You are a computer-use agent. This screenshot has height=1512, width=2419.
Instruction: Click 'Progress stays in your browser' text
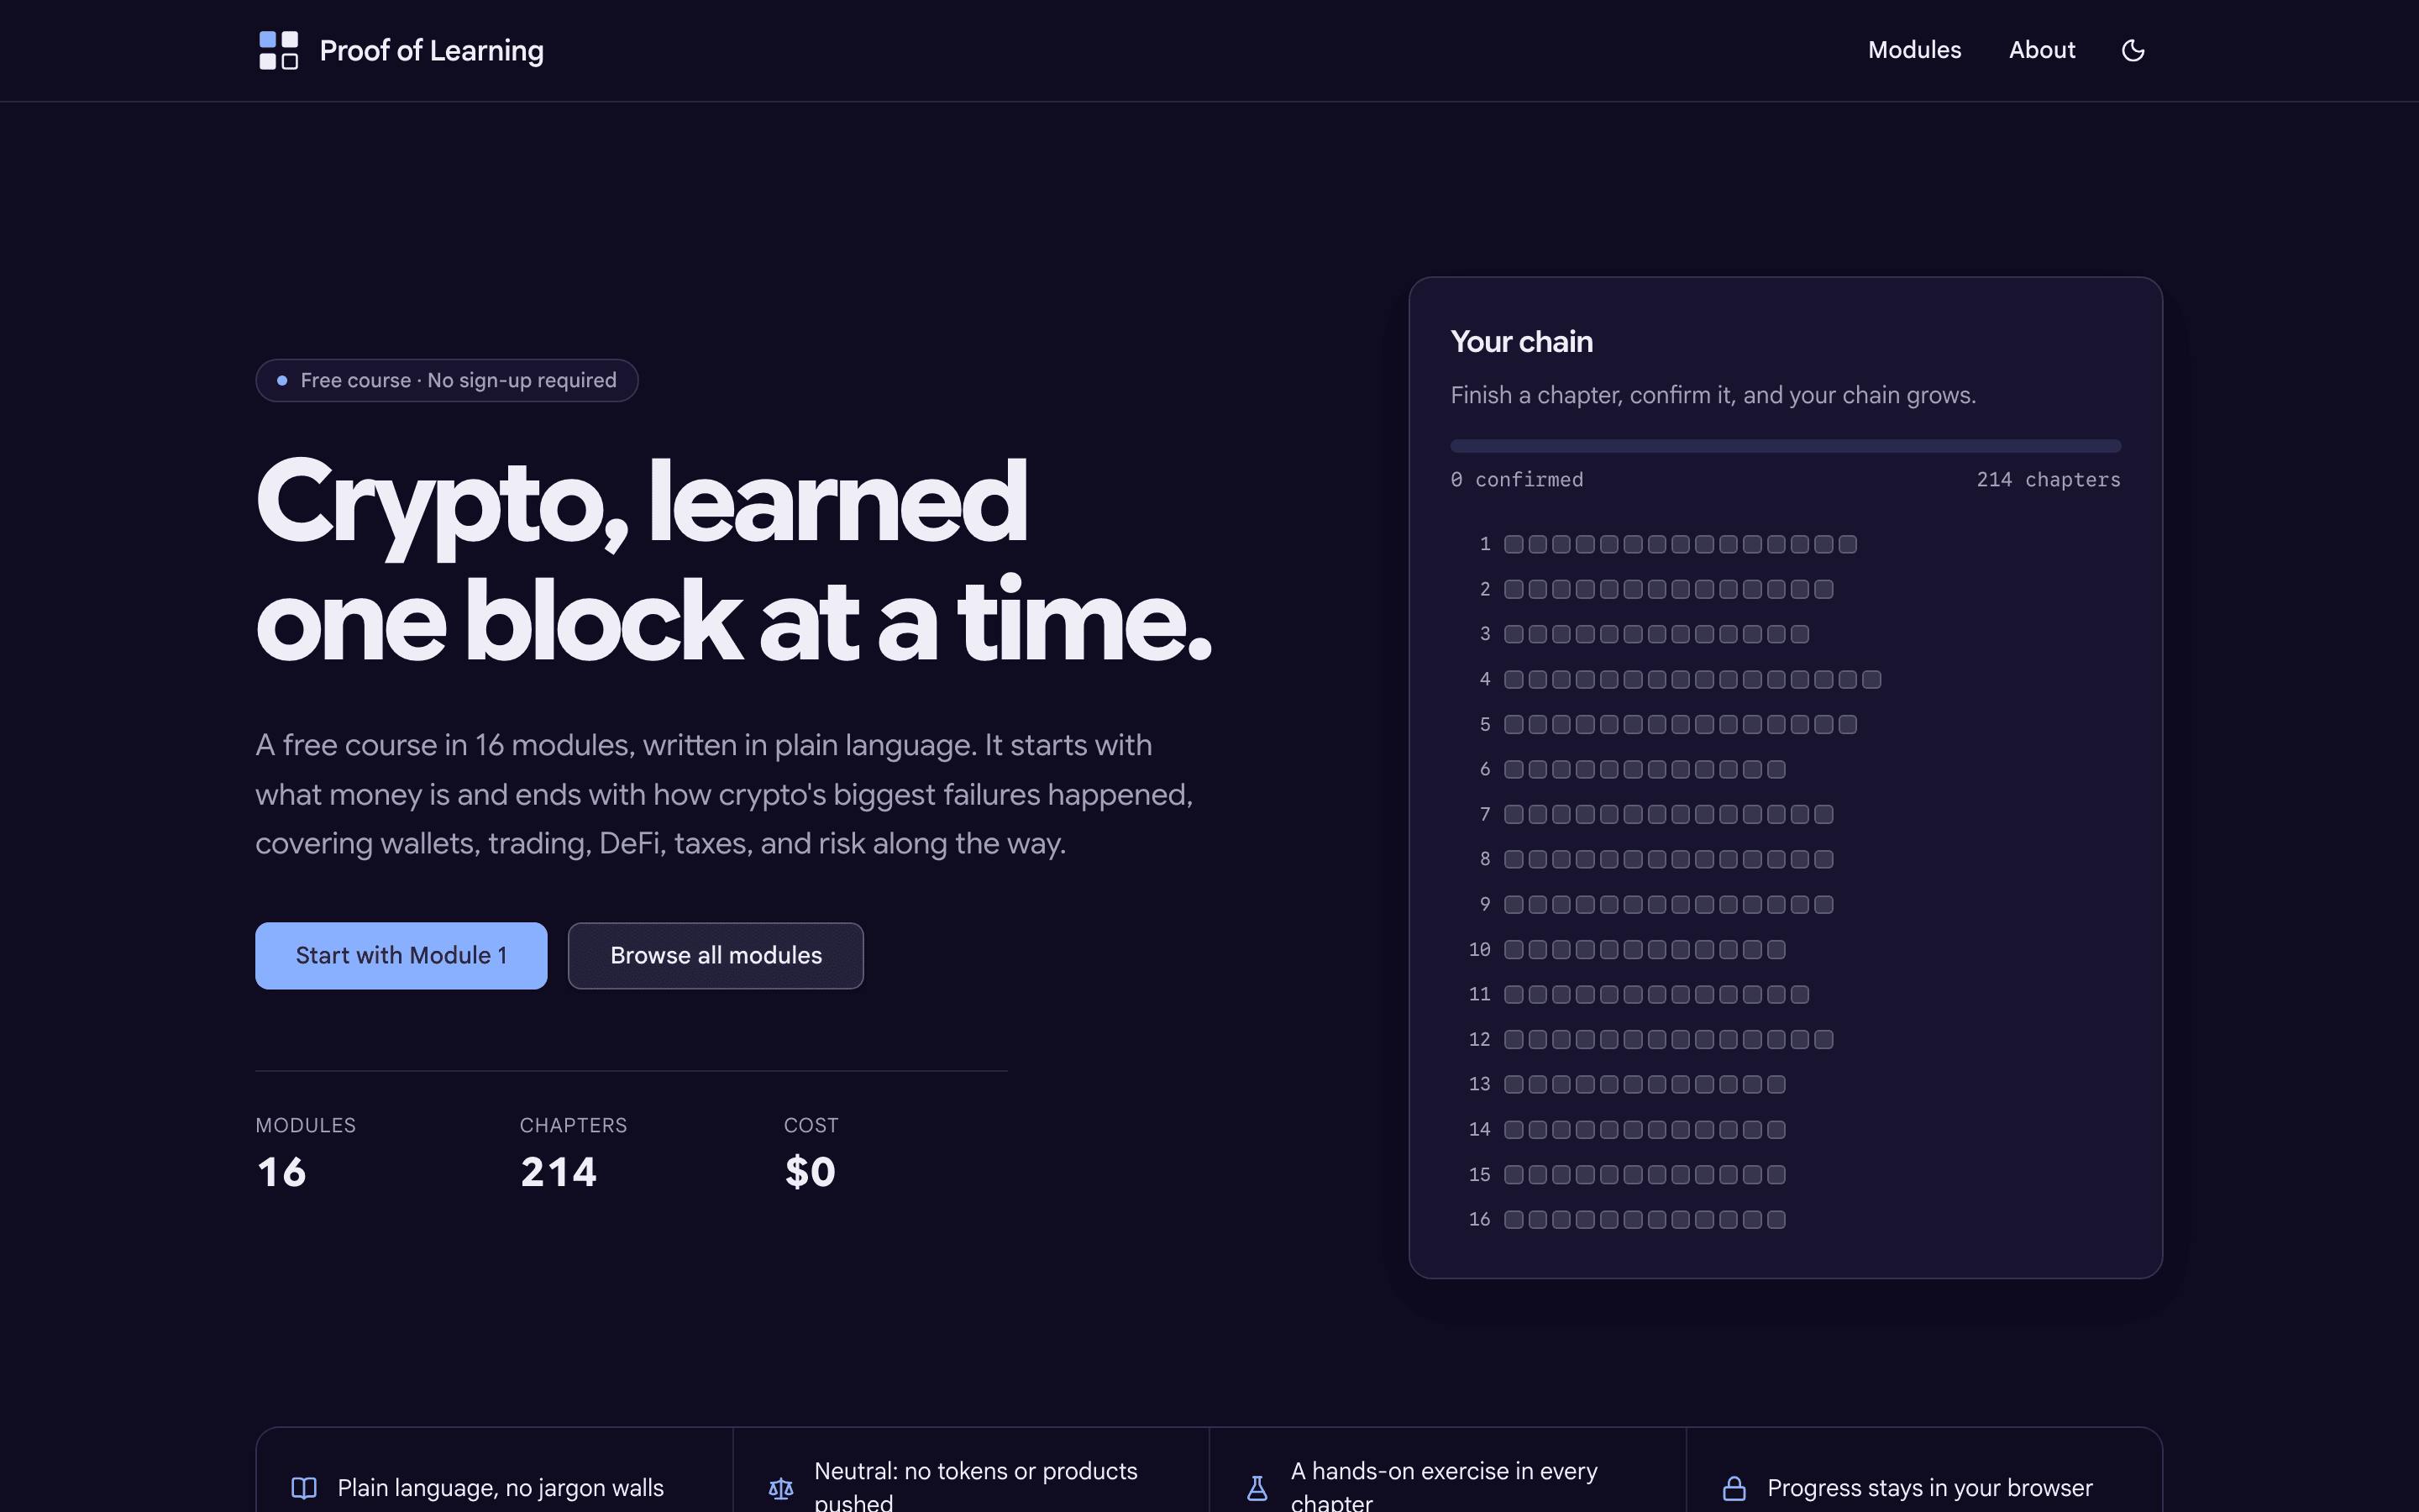point(1929,1488)
